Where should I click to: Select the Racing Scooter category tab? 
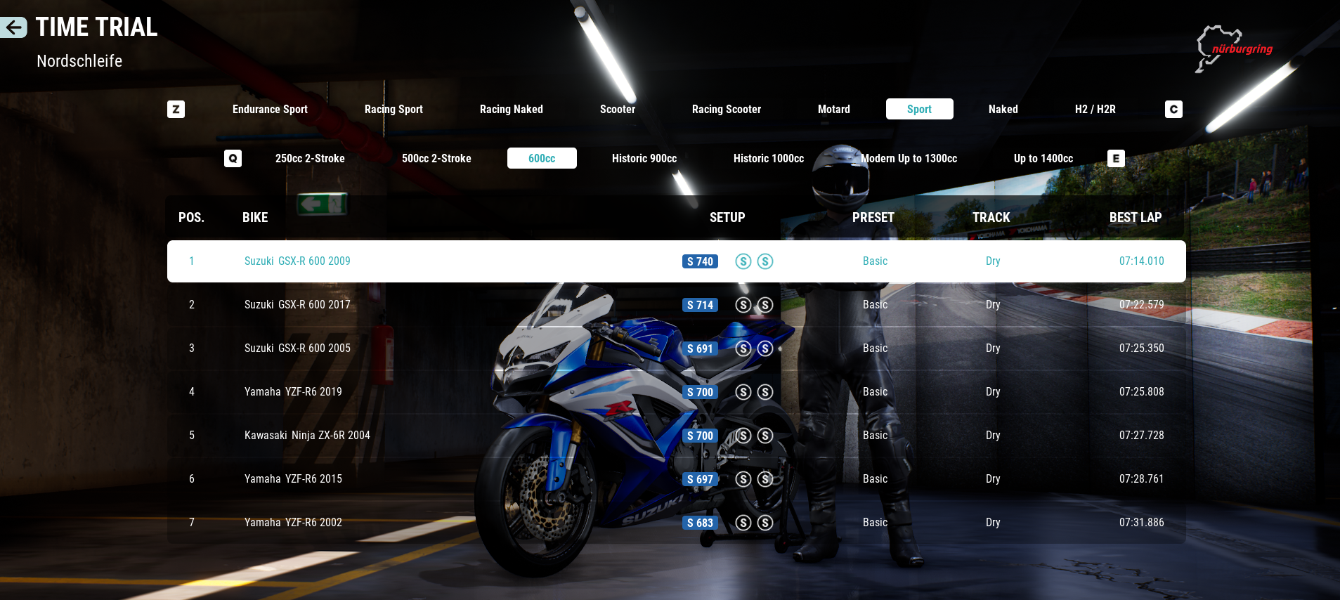pyautogui.click(x=727, y=109)
